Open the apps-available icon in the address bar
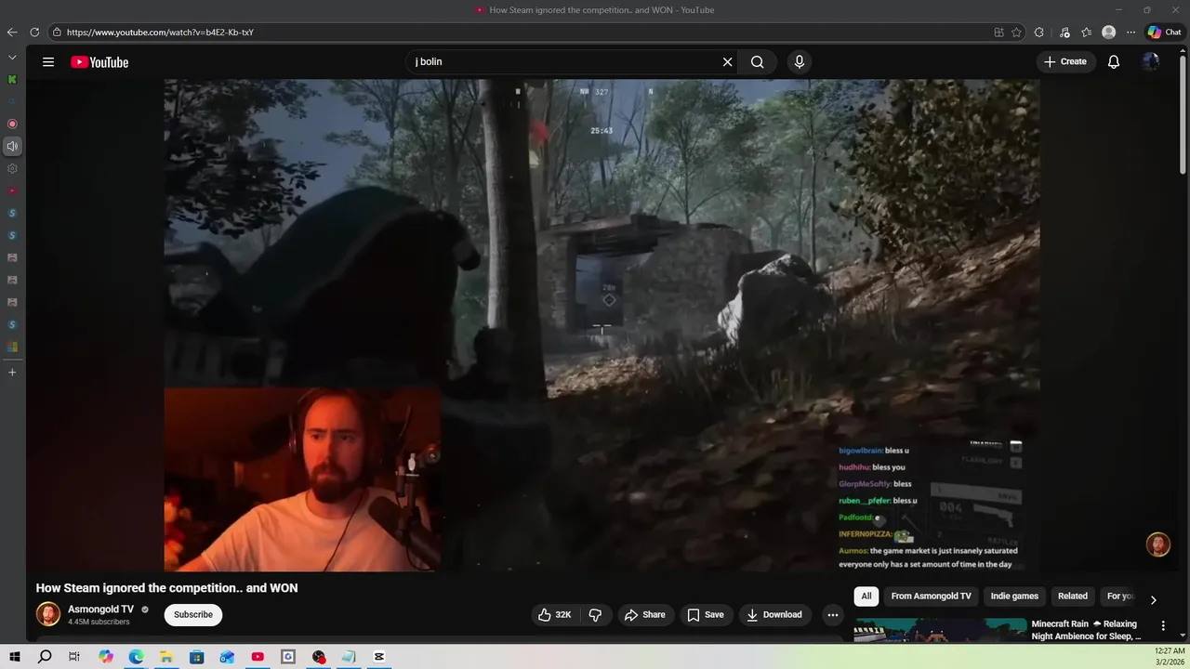 [998, 32]
